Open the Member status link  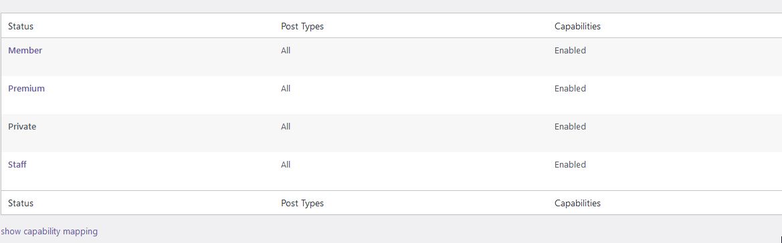coord(25,50)
